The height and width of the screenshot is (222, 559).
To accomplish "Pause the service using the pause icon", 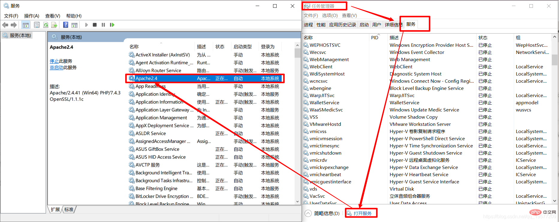I will click(103, 25).
